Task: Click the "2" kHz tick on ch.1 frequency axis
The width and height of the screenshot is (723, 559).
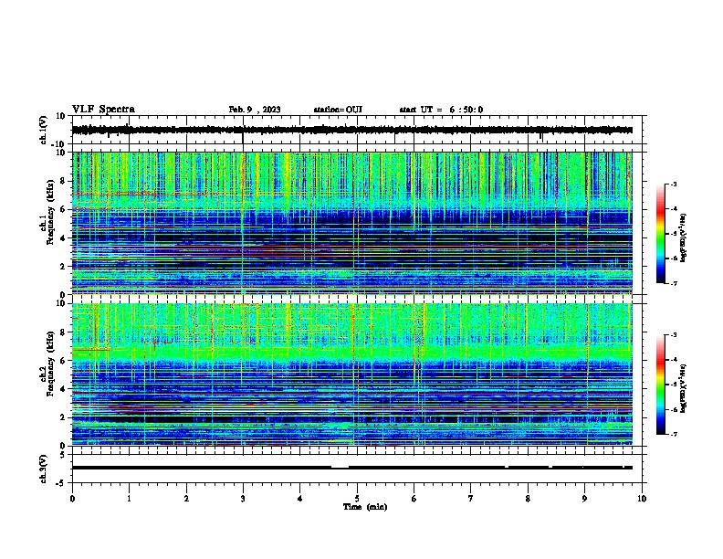Action: pos(64,267)
